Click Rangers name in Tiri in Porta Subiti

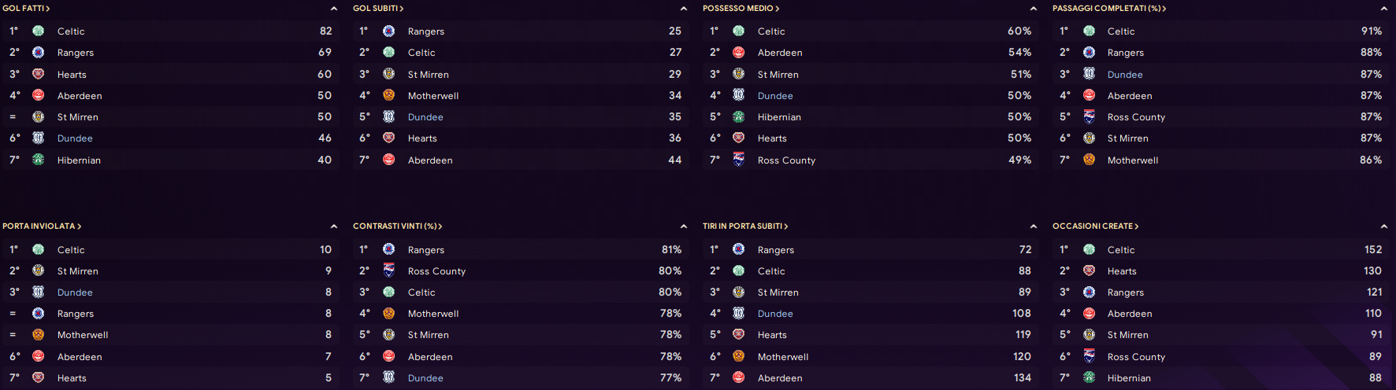tap(775, 250)
